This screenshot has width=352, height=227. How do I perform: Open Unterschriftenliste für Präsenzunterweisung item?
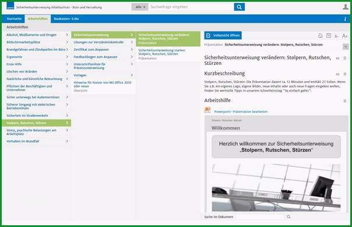click(x=103, y=66)
